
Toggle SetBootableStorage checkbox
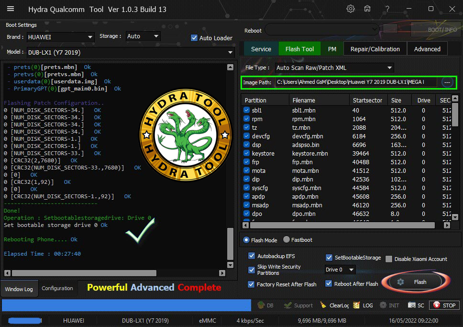point(329,258)
